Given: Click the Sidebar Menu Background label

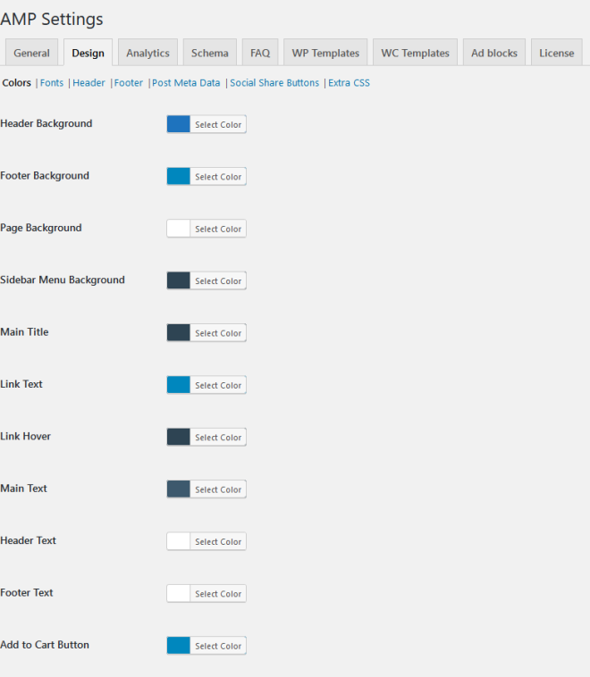Looking at the screenshot, I should click(63, 280).
